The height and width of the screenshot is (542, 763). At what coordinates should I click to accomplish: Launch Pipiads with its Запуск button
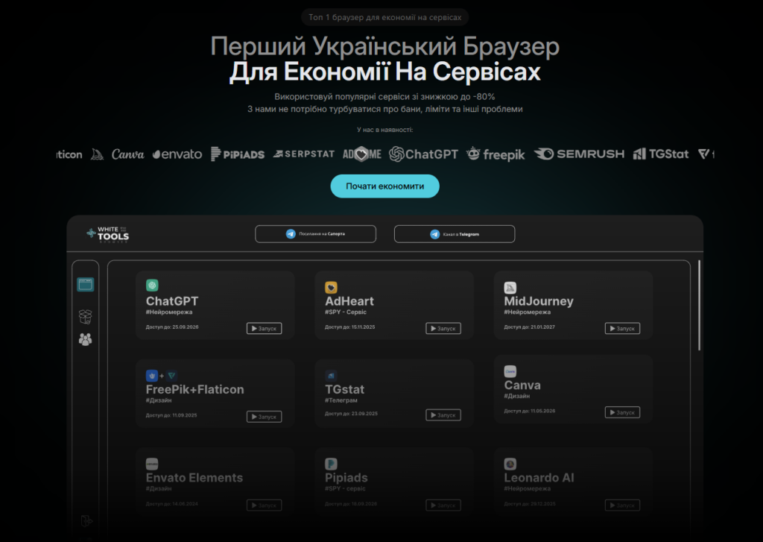pos(443,505)
